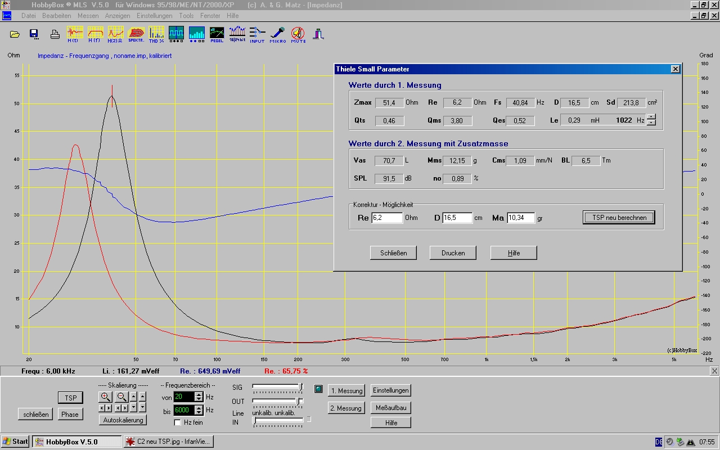Click the TSP neu berechnen button
720x450 pixels.
619,218
